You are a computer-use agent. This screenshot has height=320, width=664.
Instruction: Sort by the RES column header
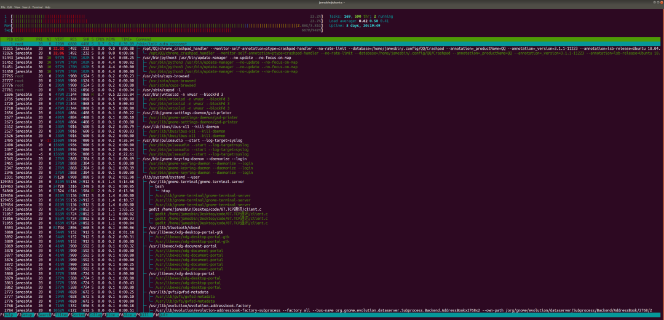click(73, 39)
